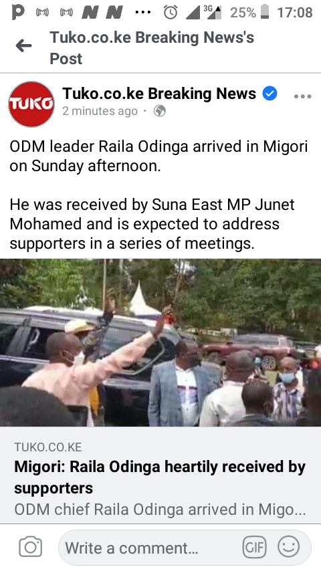Screen dimensions: 321x571
Task: Open the Tuko red logo profile picture
Action: click(x=31, y=104)
